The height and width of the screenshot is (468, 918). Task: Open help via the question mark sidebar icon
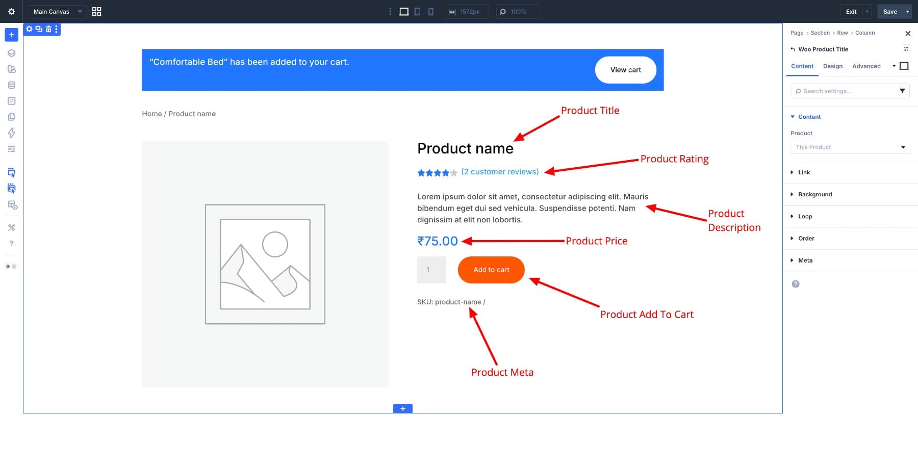coord(11,243)
